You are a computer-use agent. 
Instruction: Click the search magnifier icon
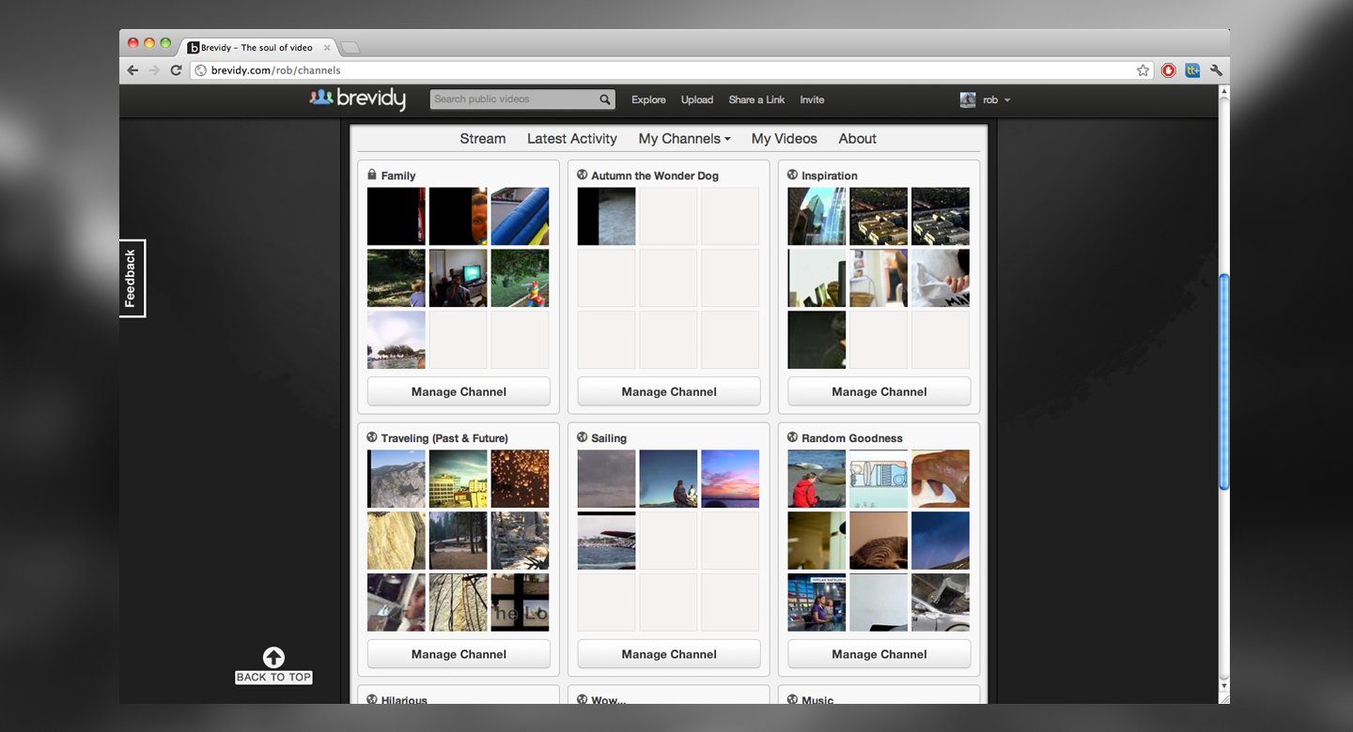pos(605,99)
